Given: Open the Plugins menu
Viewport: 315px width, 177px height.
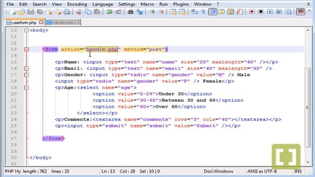Looking at the screenshot, I should click(181, 4).
